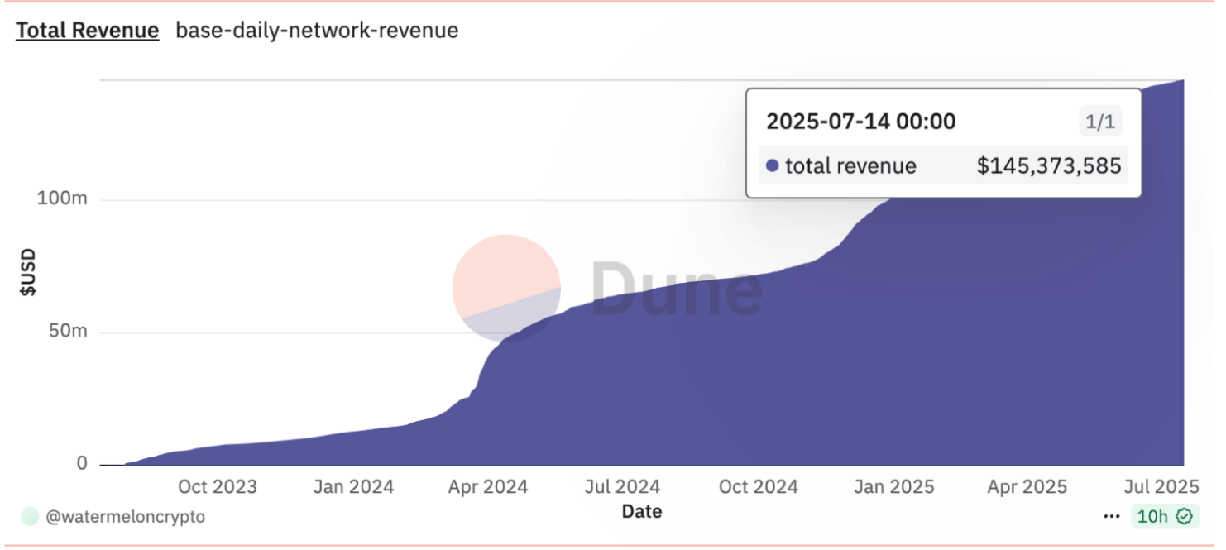1226x550 pixels.
Task: Click the 1/1 series counter badge
Action: tap(1100, 122)
